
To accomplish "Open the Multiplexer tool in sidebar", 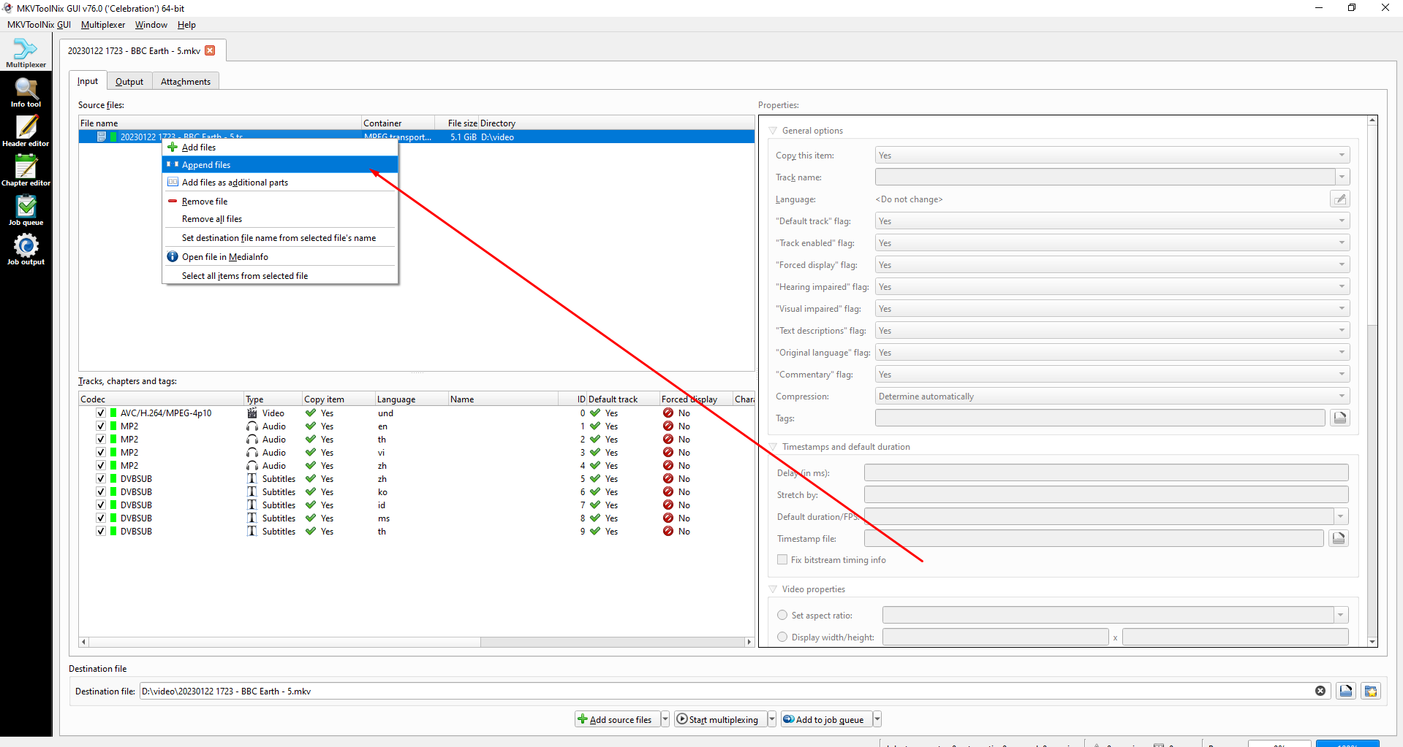I will 26,54.
